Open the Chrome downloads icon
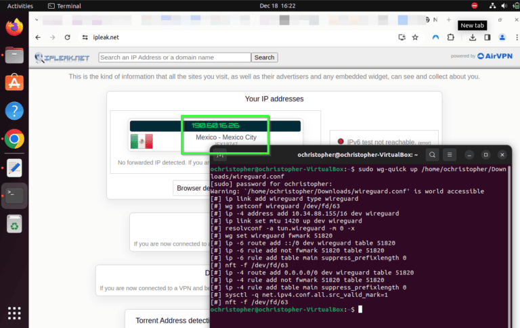 (x=473, y=37)
